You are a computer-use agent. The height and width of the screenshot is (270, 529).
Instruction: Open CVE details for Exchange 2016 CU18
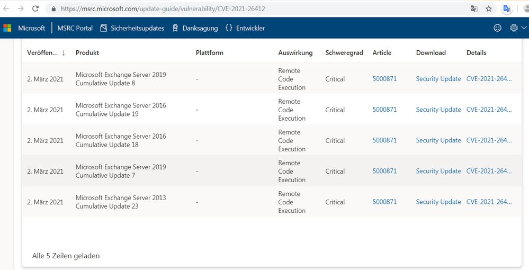coord(489,140)
